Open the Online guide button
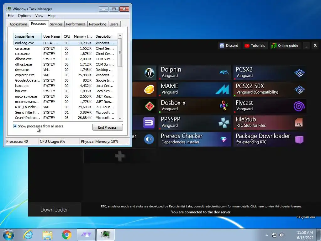The height and width of the screenshot is (241, 321). point(285,46)
